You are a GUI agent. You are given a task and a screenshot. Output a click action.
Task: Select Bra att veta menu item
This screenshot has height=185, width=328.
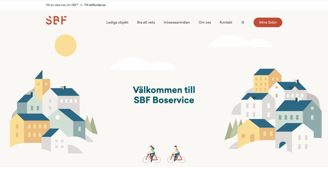pyautogui.click(x=146, y=22)
